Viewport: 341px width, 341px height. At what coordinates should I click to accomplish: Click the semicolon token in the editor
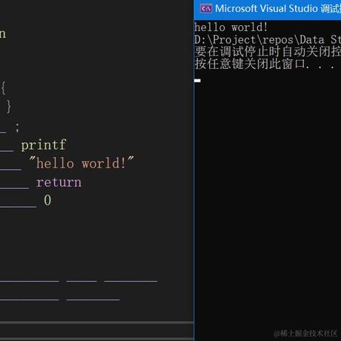(x=17, y=128)
